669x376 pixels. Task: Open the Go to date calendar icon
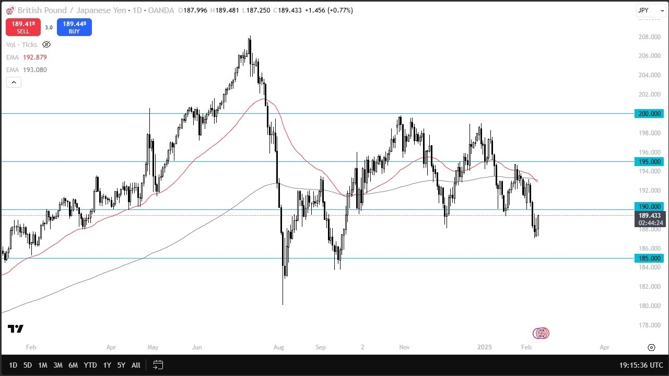coord(158,365)
